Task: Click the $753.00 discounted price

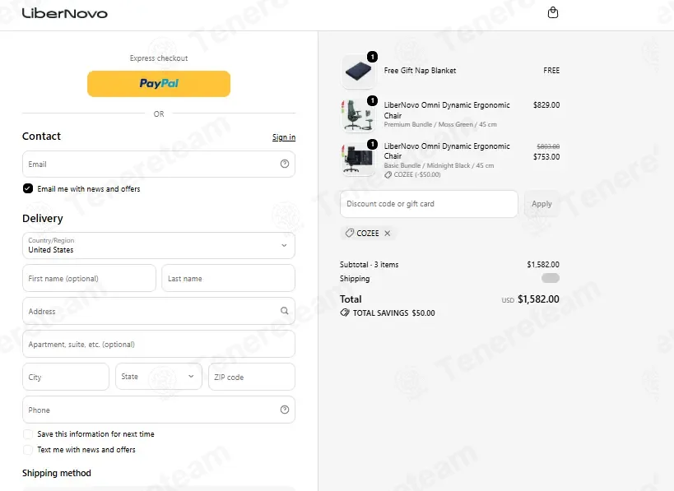Action: (x=546, y=157)
